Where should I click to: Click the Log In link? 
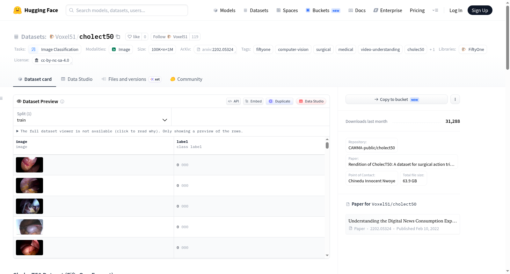pos(456,10)
